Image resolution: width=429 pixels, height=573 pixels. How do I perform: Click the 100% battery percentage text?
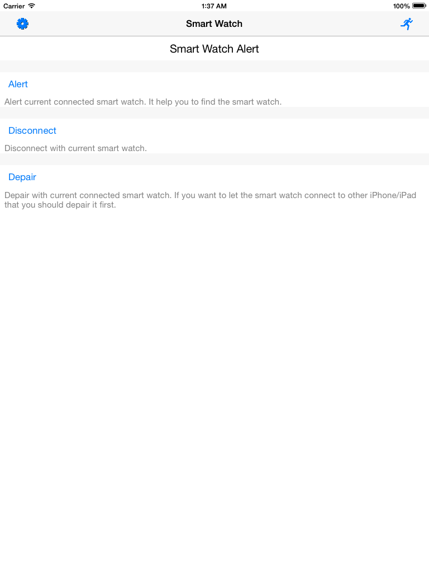401,6
